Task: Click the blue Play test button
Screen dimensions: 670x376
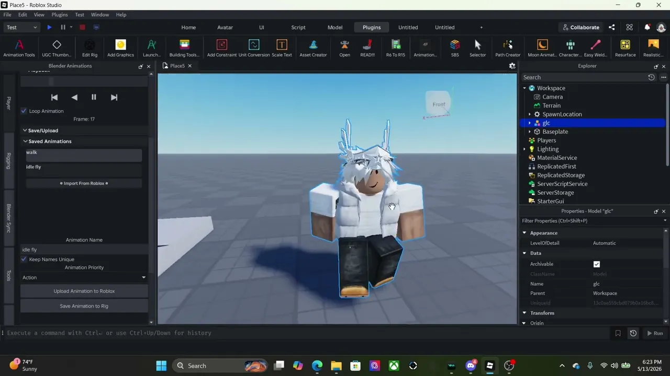Action: (49, 27)
